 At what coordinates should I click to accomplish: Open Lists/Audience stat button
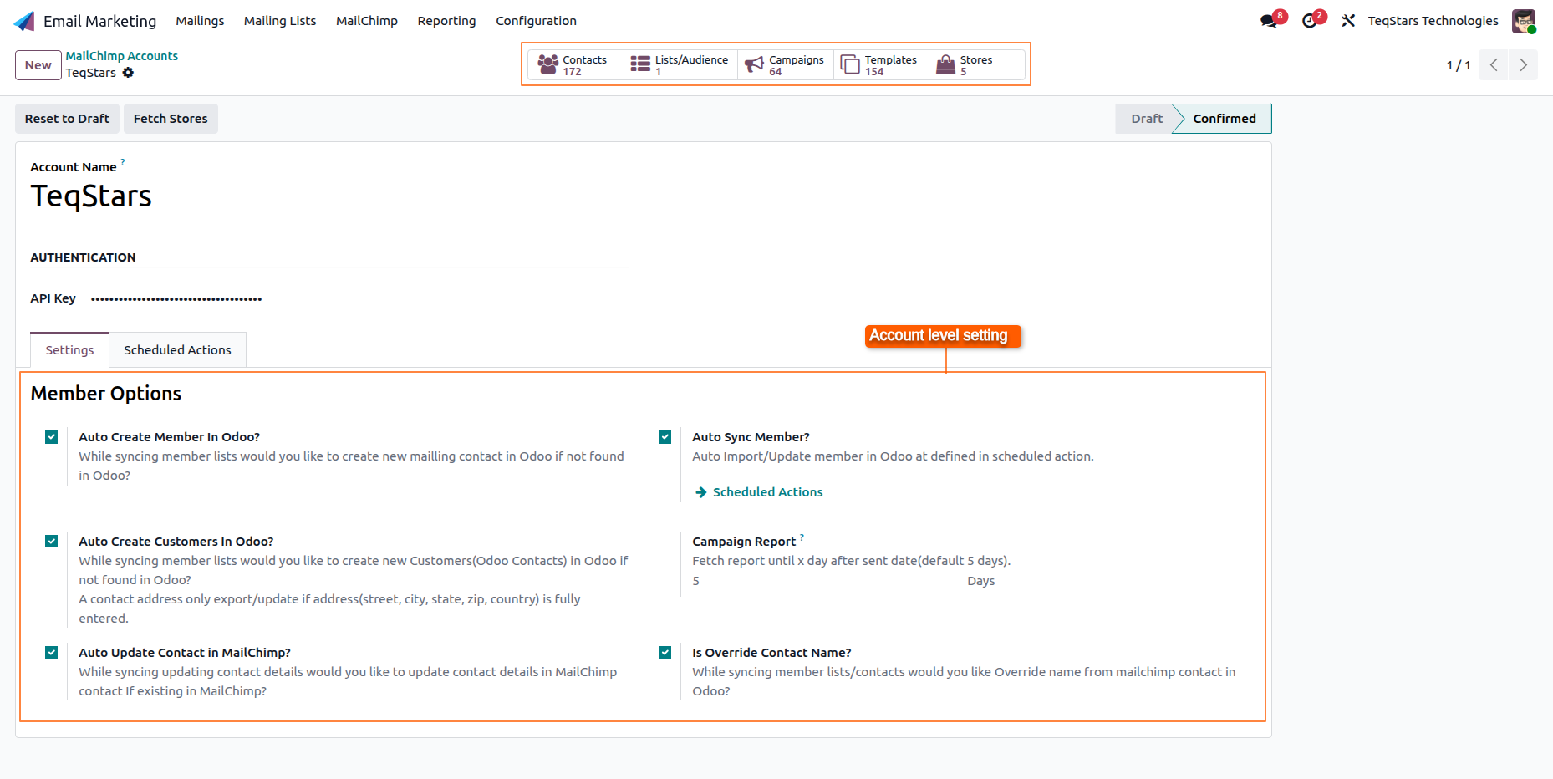pos(680,65)
